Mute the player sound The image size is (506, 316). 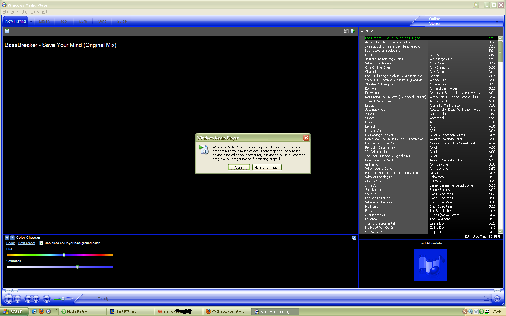[x=47, y=299]
